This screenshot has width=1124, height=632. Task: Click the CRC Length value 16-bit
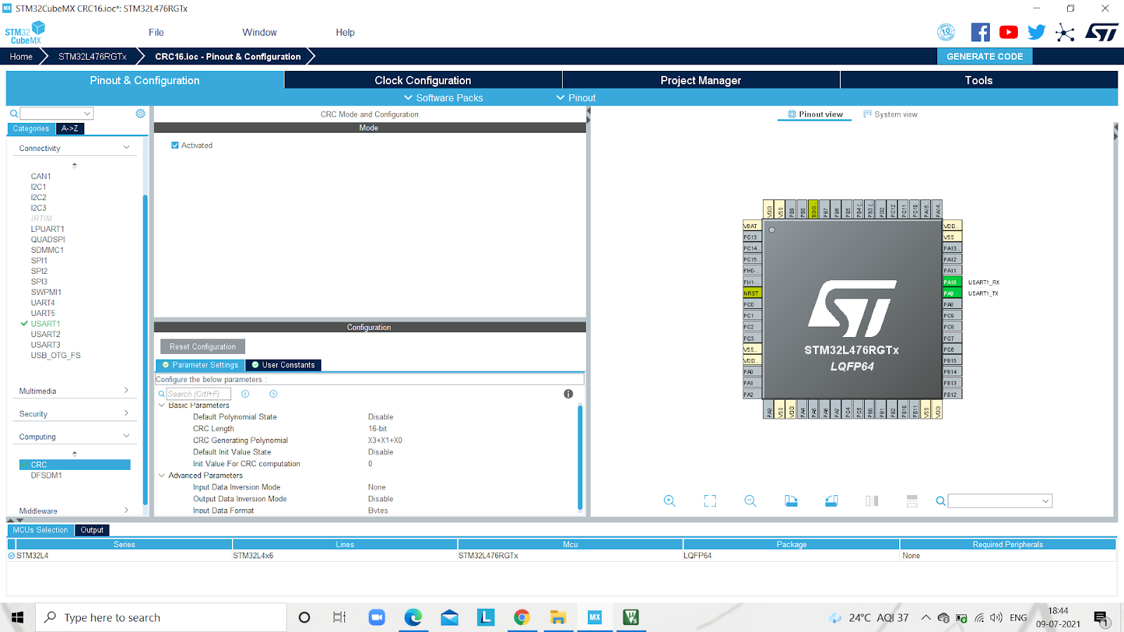[378, 428]
